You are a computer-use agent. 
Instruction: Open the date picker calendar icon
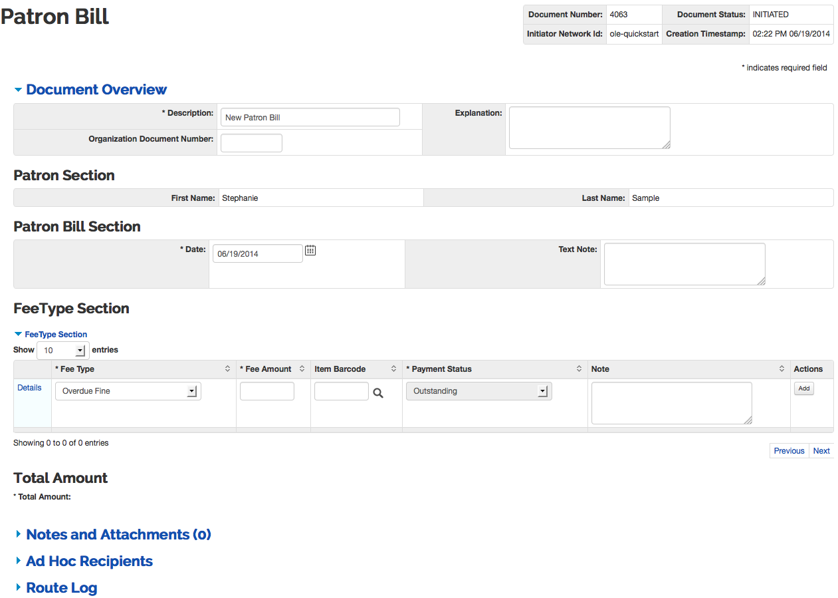coord(310,251)
